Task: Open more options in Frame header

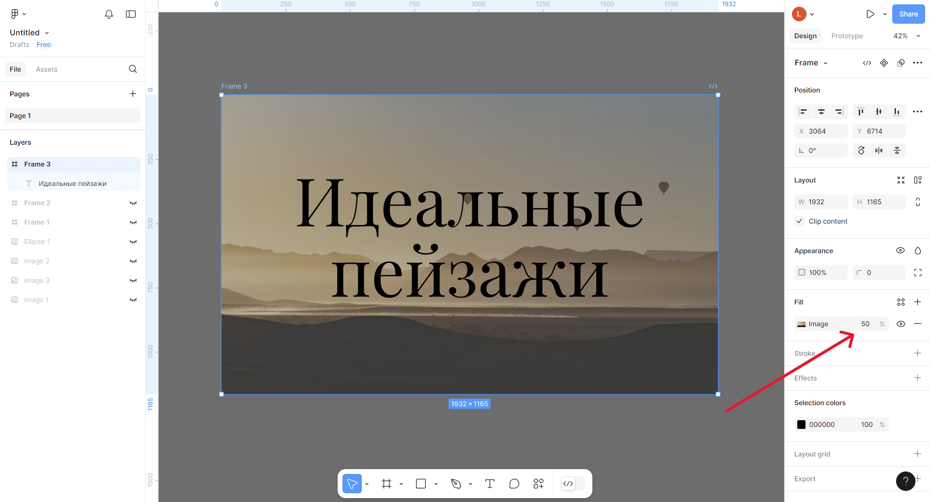Action: coord(917,63)
